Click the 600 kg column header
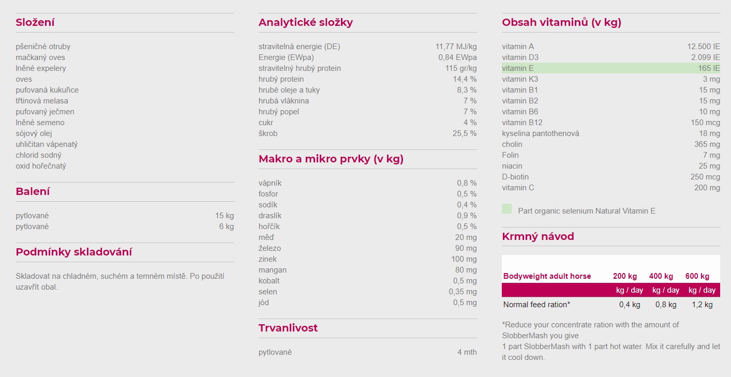 pos(697,276)
